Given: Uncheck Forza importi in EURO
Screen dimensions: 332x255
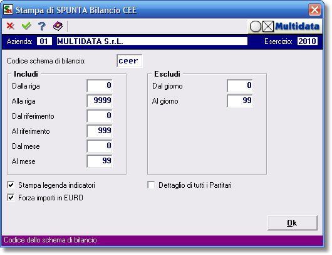Looking at the screenshot, I should 11,198.
